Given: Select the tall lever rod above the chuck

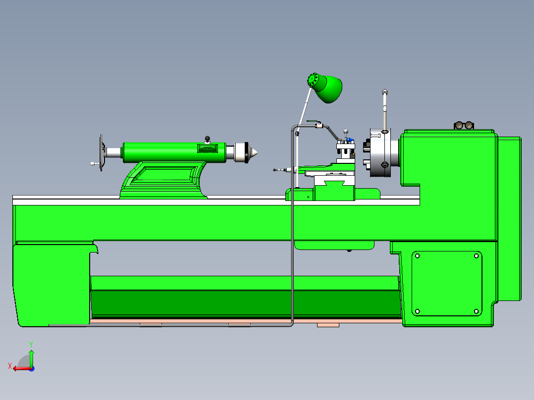Looking at the screenshot, I should pos(385,110).
